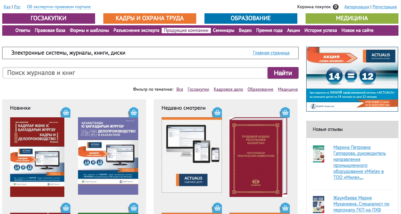
Task: Open Премия года menu item
Action: coord(269,30)
